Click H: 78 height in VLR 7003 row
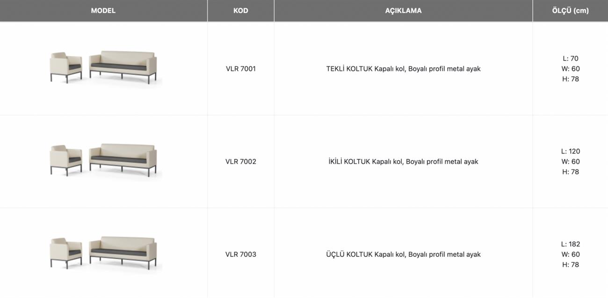This screenshot has height=298, width=608. (571, 265)
